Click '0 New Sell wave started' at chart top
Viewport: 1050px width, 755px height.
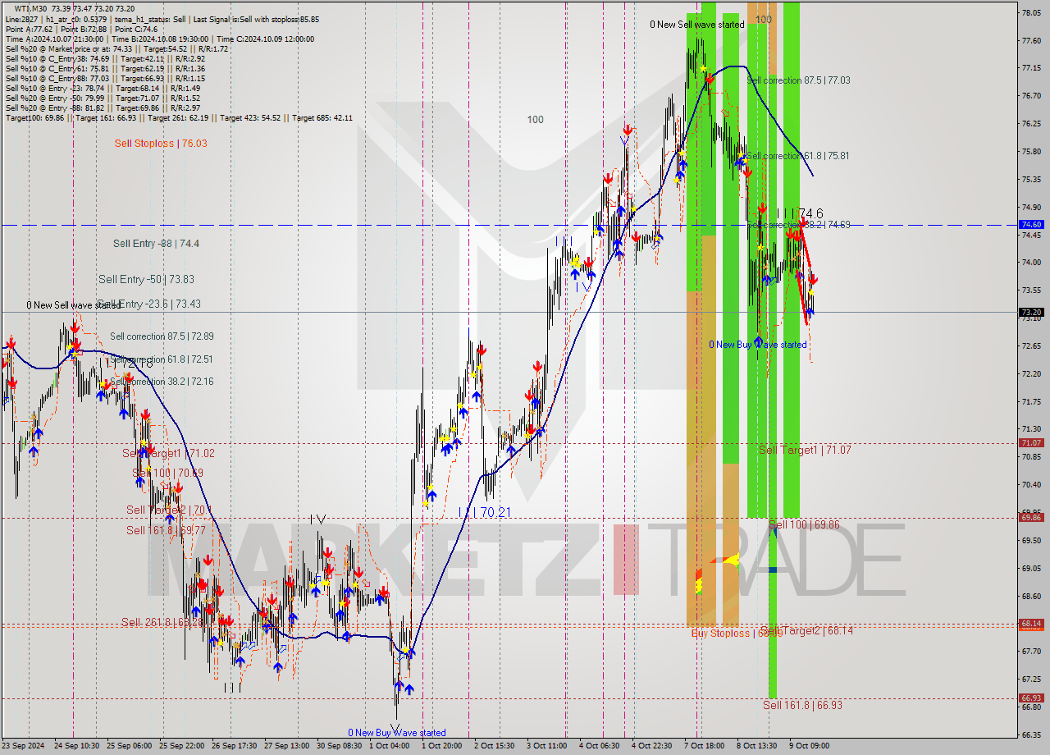click(x=697, y=25)
